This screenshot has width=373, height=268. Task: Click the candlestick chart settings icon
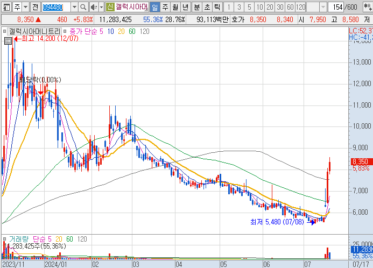[368, 8]
